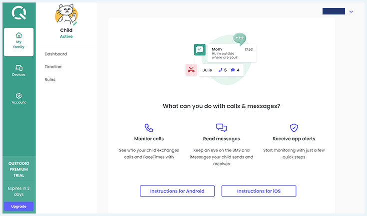This screenshot has width=367, height=216.
Task: Click the Upgrade button
Action: pyautogui.click(x=19, y=207)
